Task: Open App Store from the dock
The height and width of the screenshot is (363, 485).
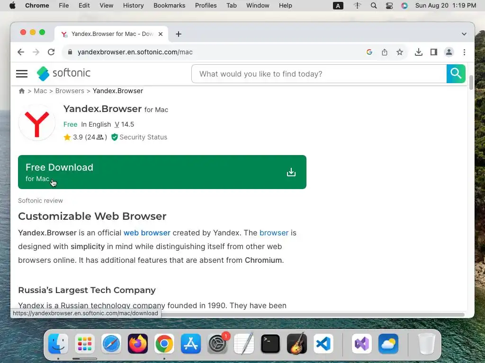Action: pyautogui.click(x=191, y=344)
